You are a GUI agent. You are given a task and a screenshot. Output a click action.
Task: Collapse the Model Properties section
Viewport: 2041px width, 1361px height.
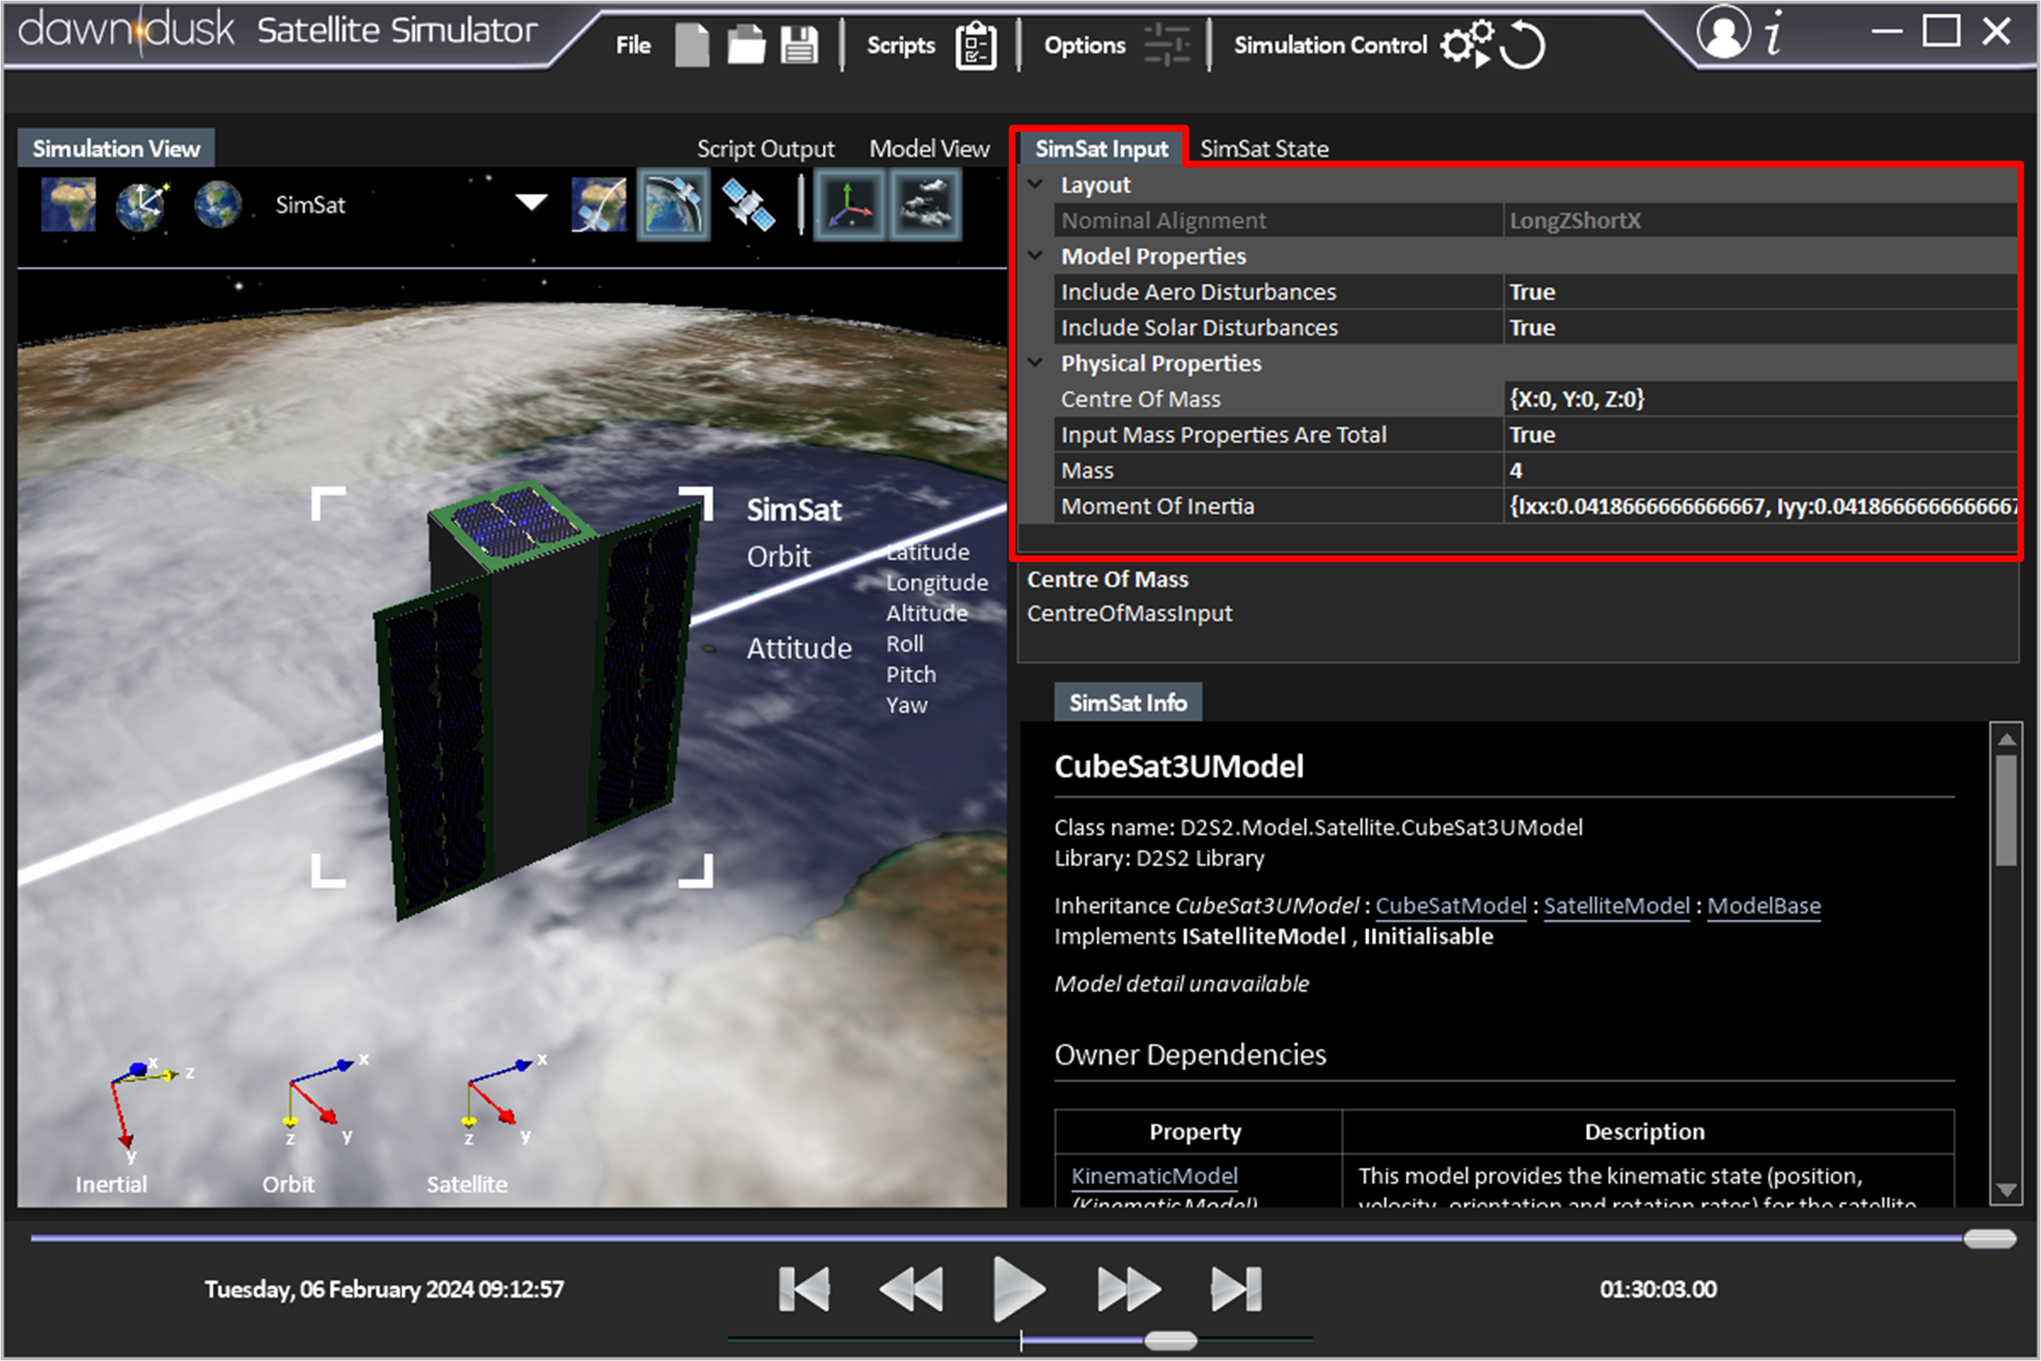click(1035, 255)
